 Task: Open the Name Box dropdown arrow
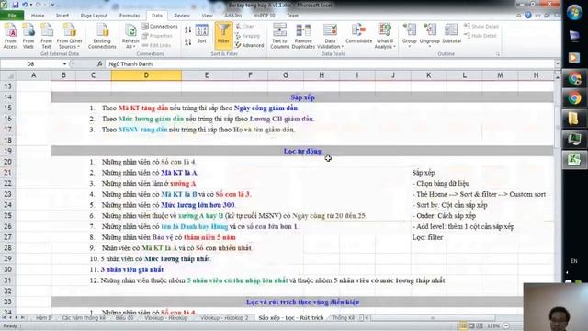64,64
